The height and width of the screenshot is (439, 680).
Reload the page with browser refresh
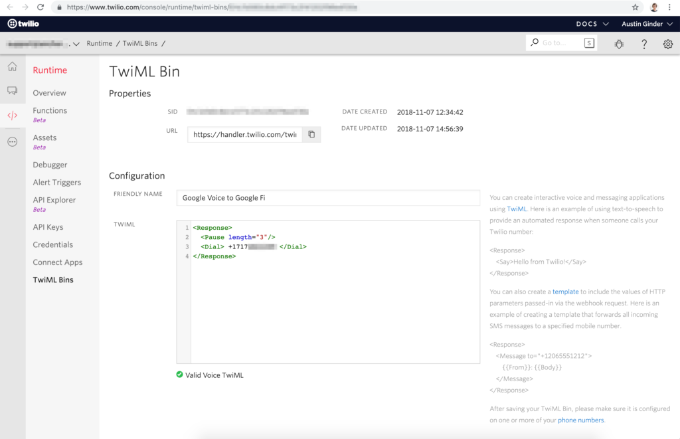(41, 7)
